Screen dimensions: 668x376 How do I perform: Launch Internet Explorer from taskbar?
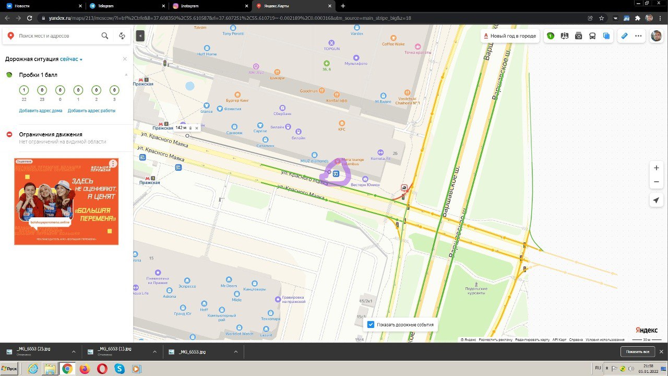33,369
